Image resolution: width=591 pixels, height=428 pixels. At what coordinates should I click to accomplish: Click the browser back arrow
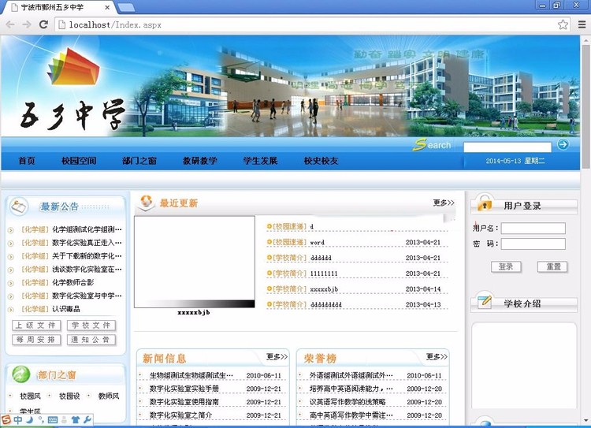point(10,24)
